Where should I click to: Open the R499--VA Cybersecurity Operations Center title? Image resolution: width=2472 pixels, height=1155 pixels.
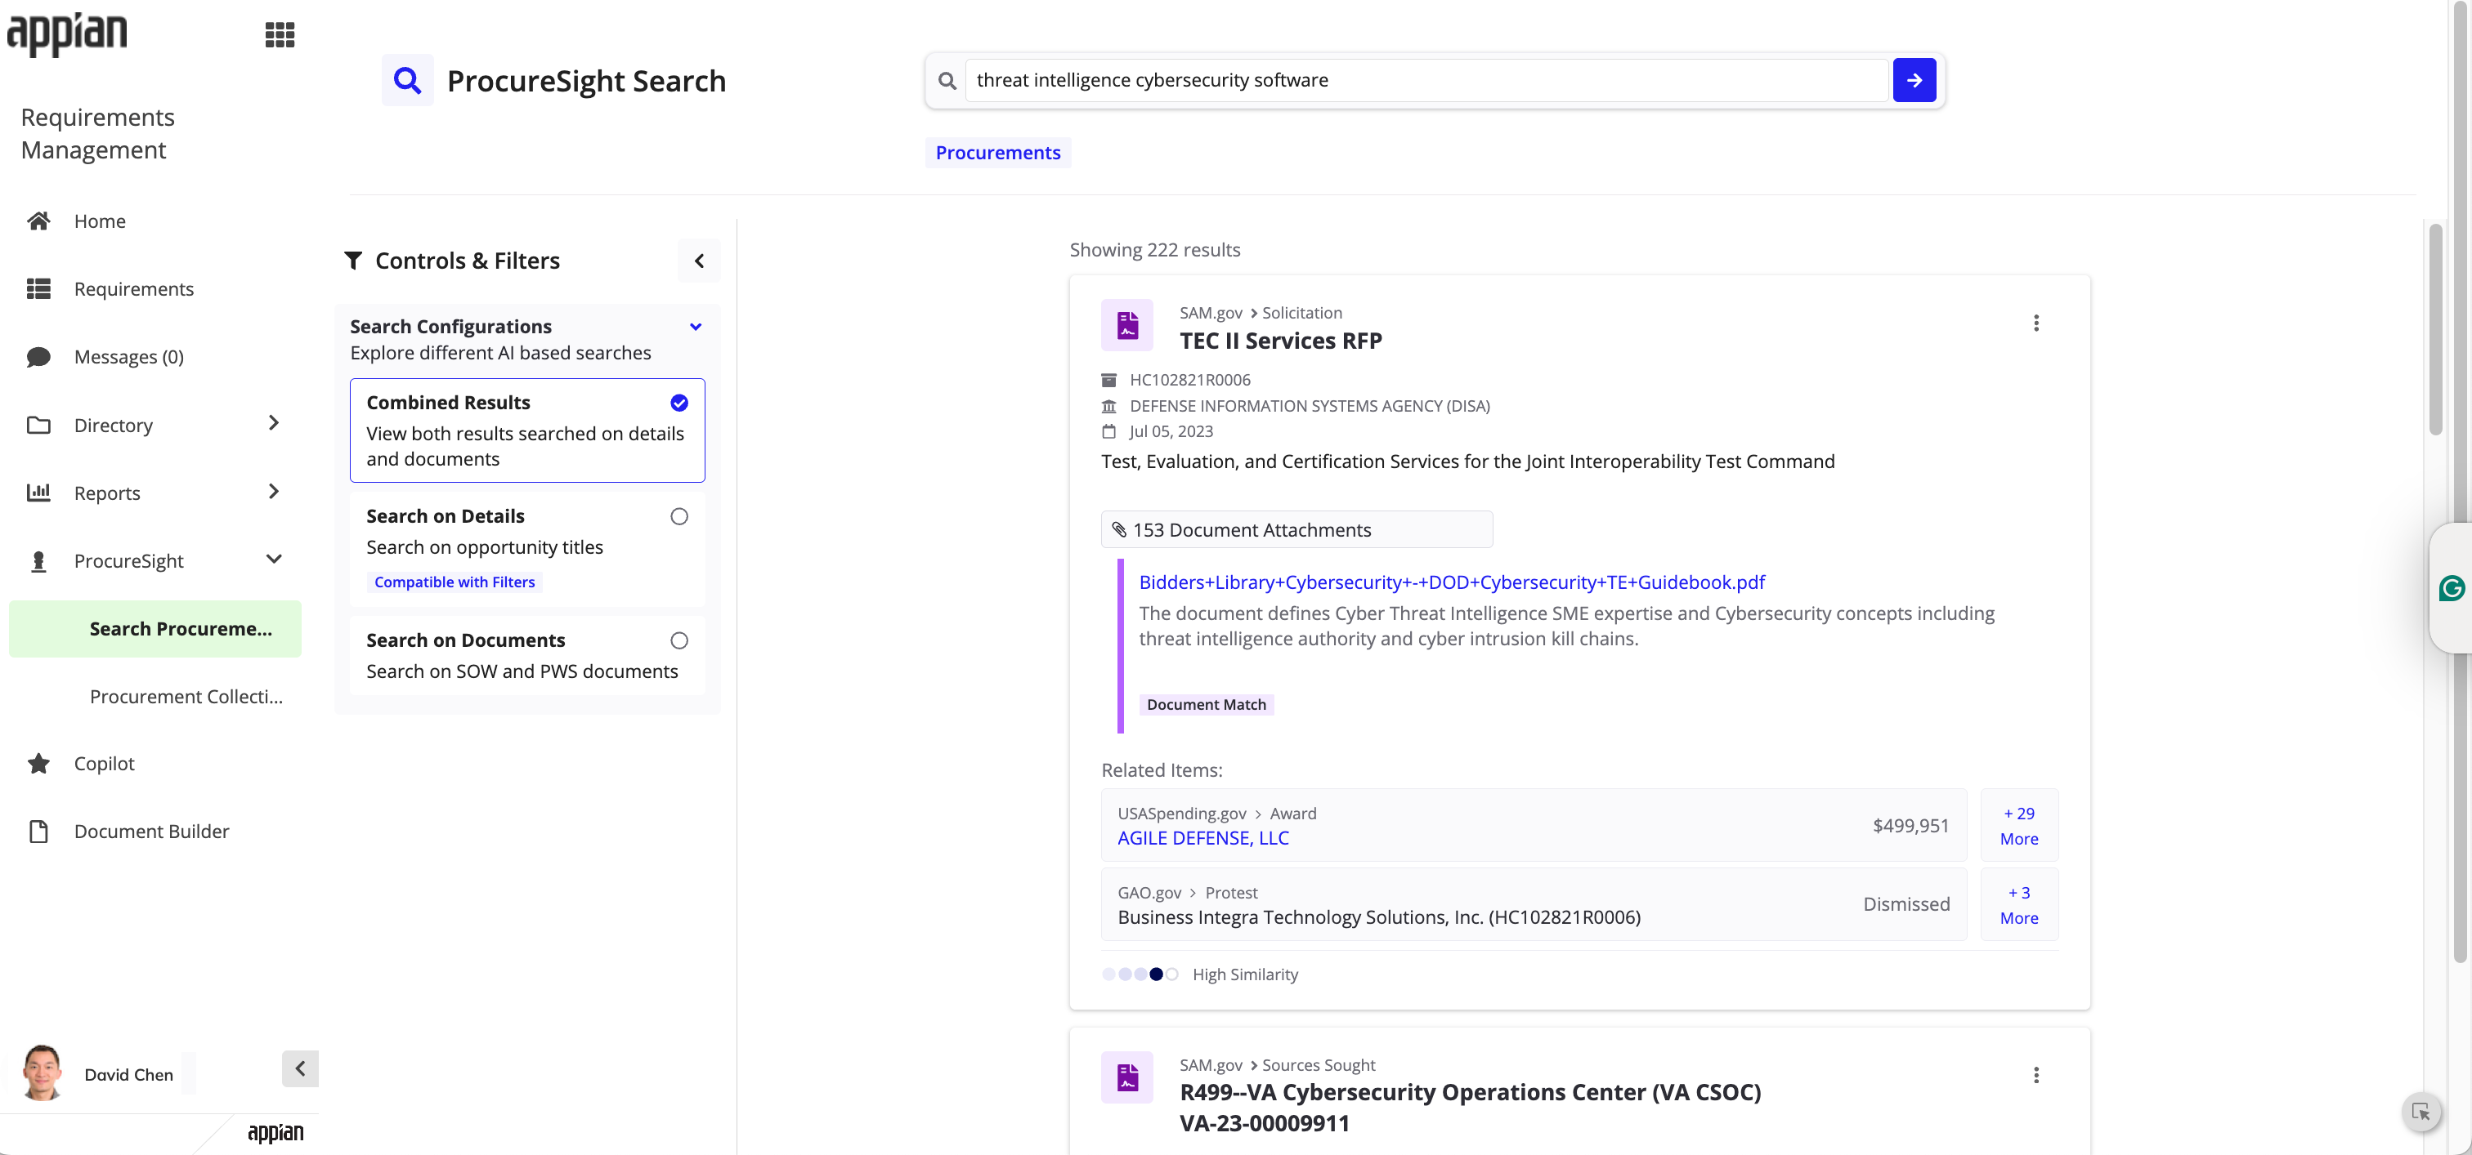(1470, 1107)
